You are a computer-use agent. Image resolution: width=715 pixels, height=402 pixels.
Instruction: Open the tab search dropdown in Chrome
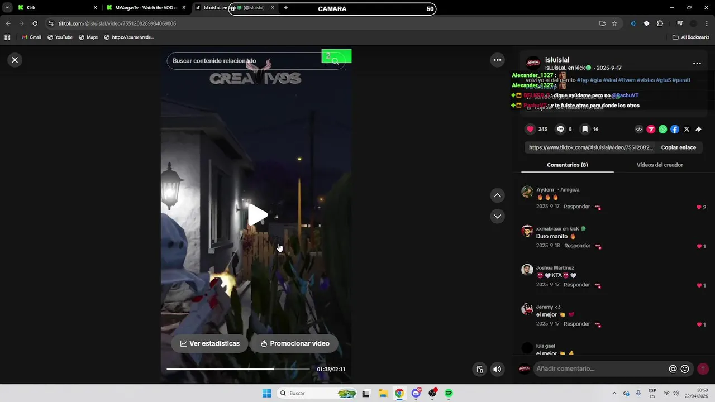(7, 8)
